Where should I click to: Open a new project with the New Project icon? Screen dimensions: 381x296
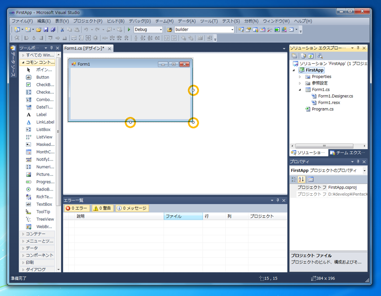tap(18, 29)
